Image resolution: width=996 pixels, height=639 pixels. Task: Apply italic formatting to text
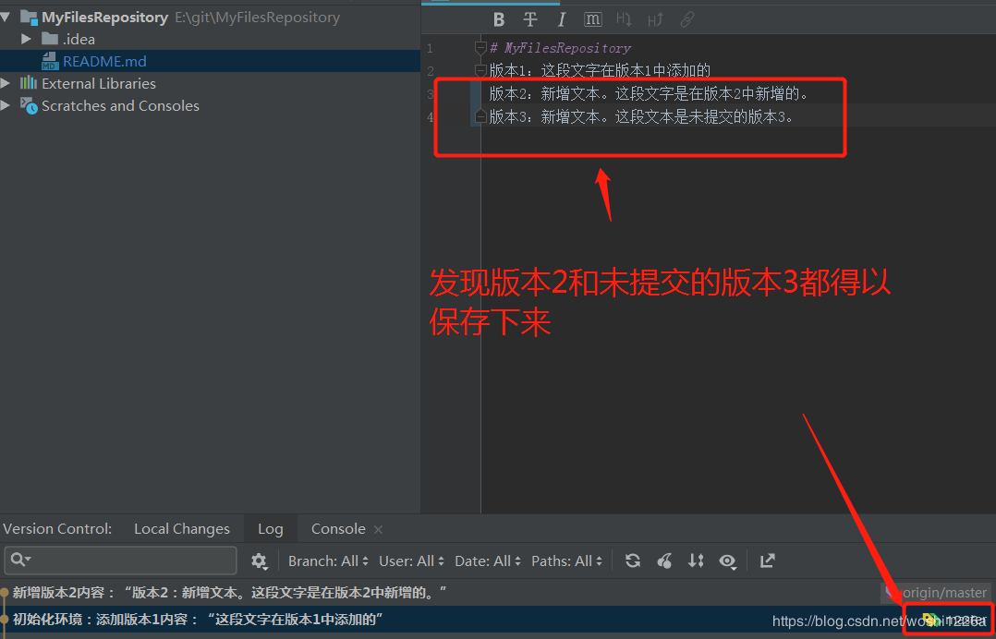pos(562,18)
